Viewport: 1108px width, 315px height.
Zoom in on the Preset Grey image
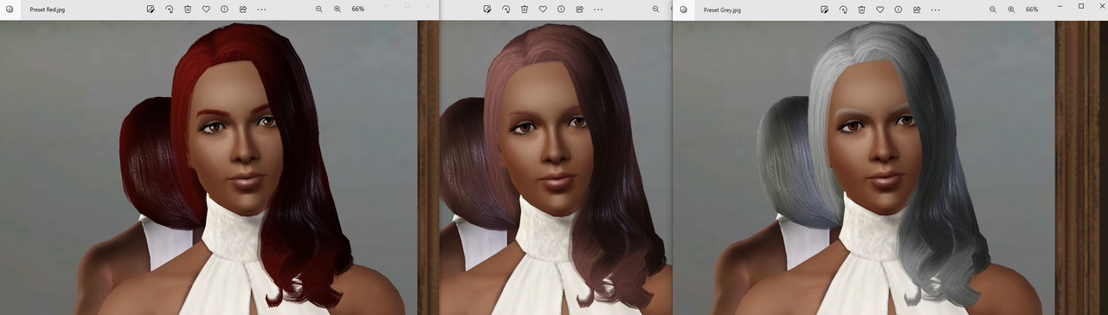coord(1011,9)
